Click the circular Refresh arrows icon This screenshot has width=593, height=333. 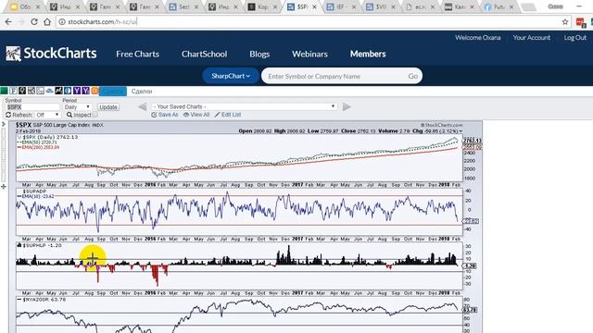point(8,115)
